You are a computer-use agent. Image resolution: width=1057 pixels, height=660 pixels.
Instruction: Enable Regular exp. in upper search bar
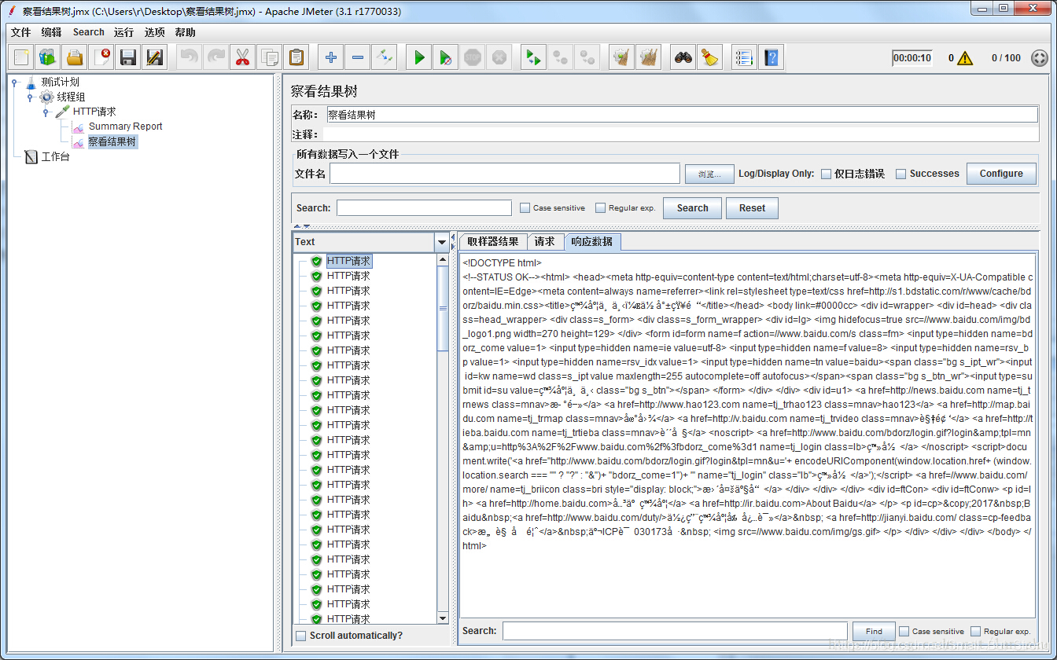point(600,208)
